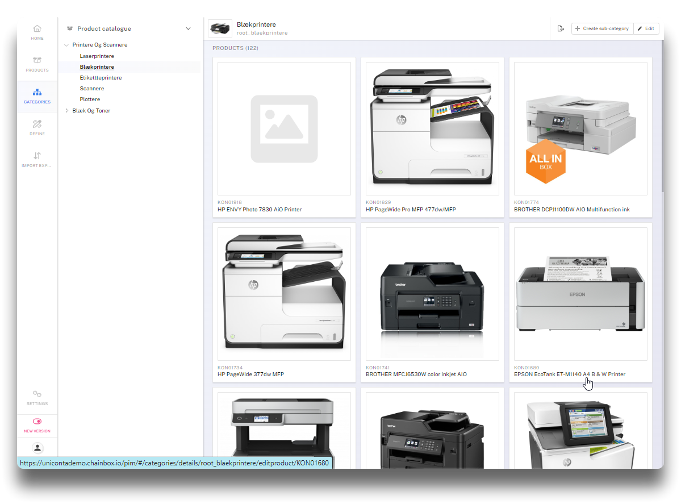
Task: Expand the Blæk Og Toner node
Action: pyautogui.click(x=66, y=110)
